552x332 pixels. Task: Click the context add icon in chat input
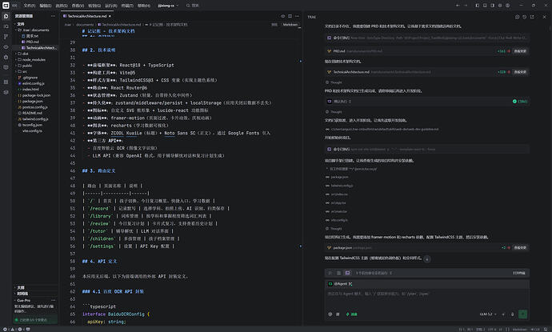click(330, 314)
